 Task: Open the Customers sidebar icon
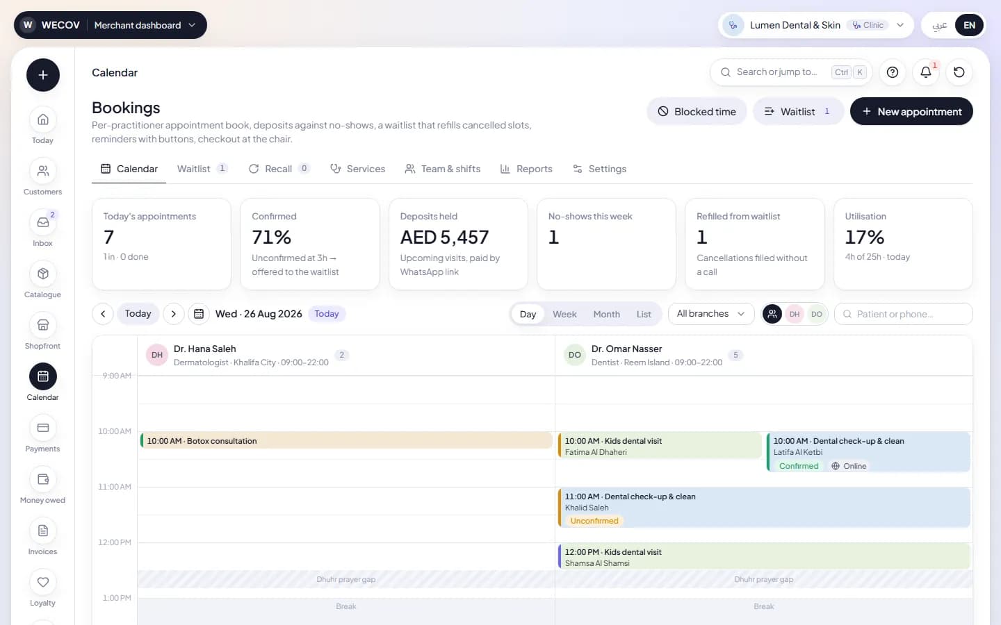[x=42, y=171]
